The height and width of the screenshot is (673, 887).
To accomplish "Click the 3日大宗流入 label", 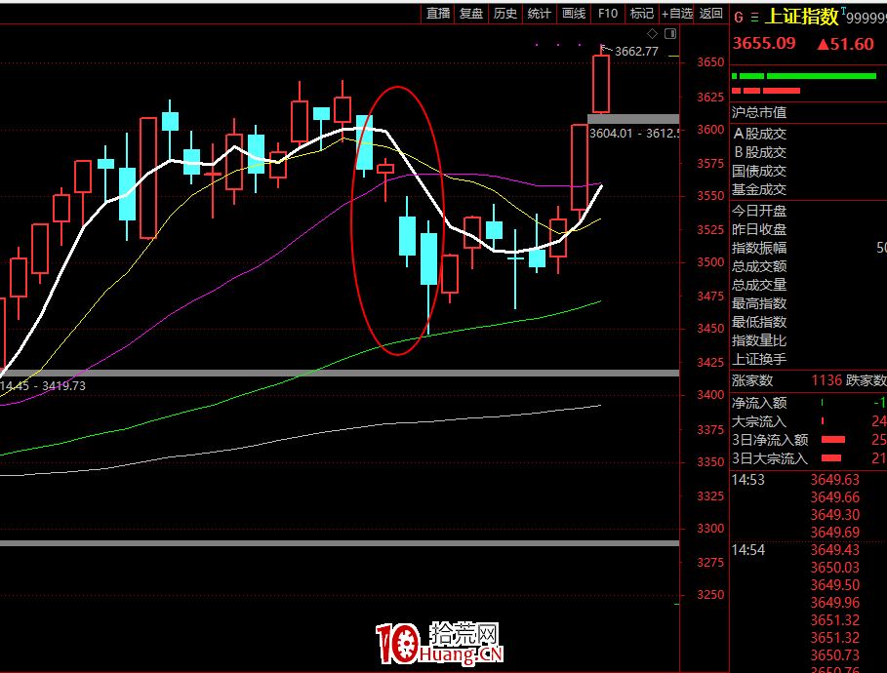I will [770, 458].
